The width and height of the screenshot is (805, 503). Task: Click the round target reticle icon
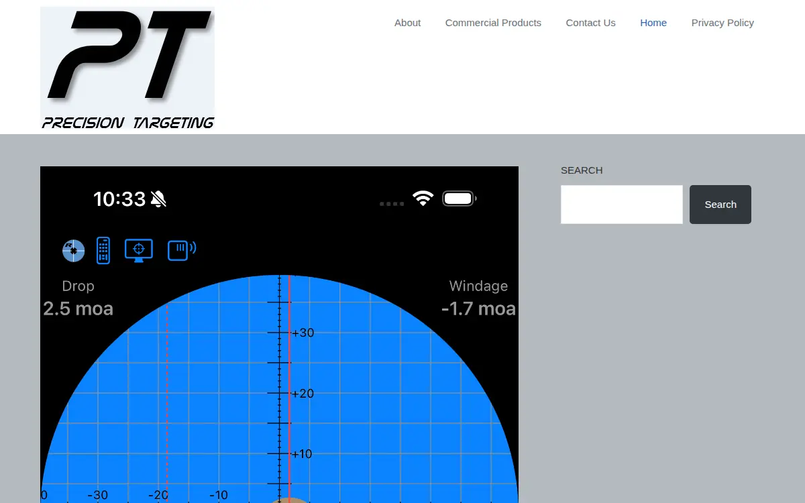pyautogui.click(x=74, y=250)
